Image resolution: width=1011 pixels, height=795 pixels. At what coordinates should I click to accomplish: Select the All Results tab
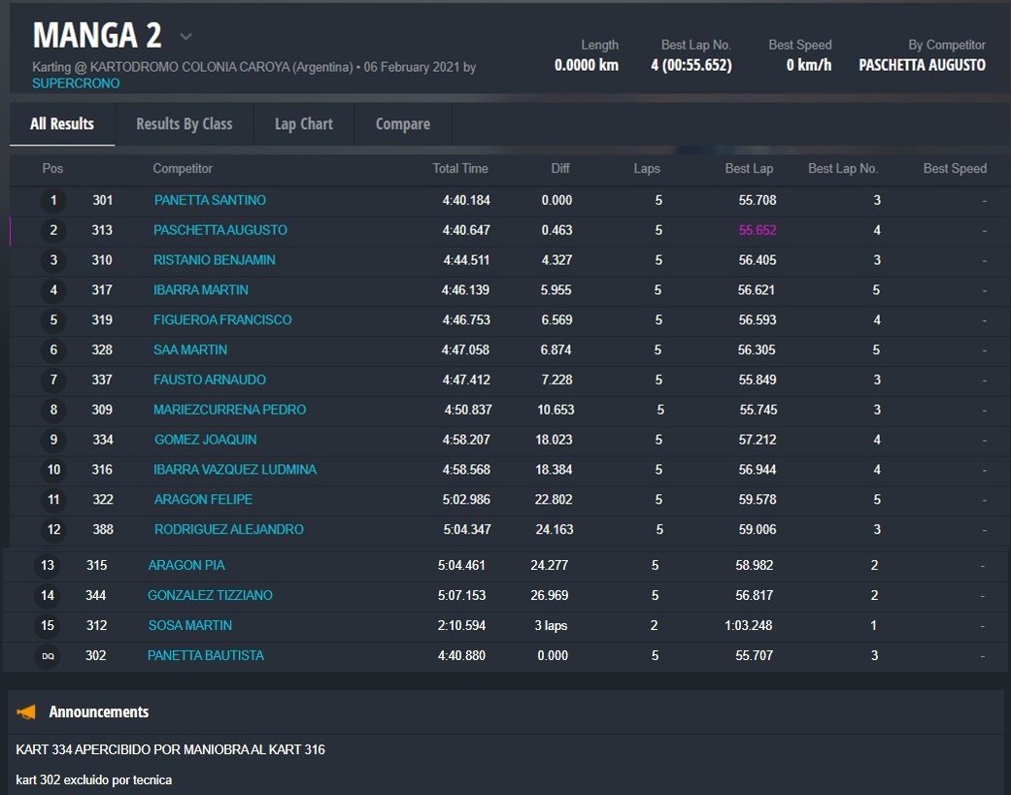[x=62, y=124]
